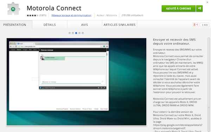Open Réseaux sociaux et communication category link
The image size is (211, 132).
point(71,15)
